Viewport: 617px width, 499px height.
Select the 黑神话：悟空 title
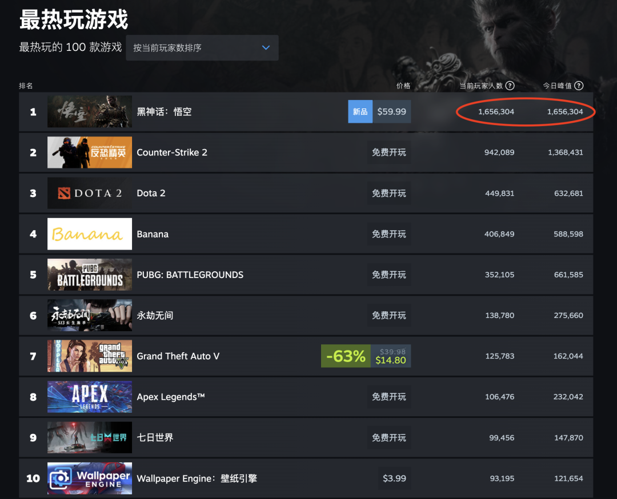[x=164, y=112]
